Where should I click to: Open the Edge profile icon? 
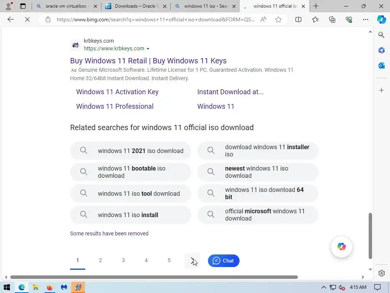[9, 6]
